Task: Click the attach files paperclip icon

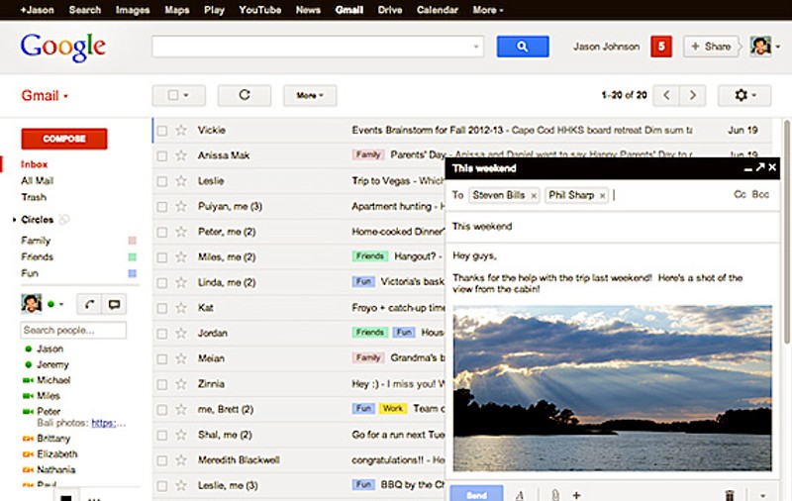Action: tap(554, 495)
